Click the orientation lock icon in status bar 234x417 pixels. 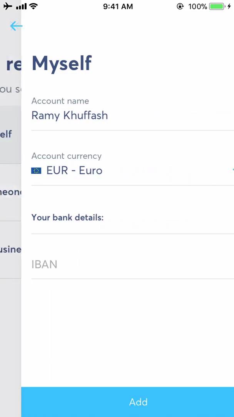181,6
